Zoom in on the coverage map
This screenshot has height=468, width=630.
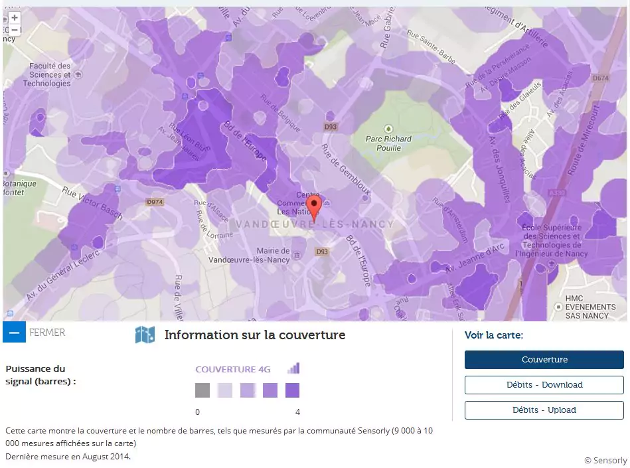[14, 18]
